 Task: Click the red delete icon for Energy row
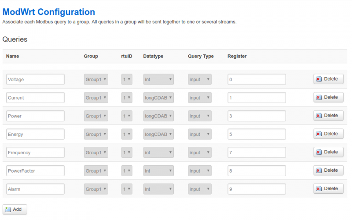[x=319, y=134]
